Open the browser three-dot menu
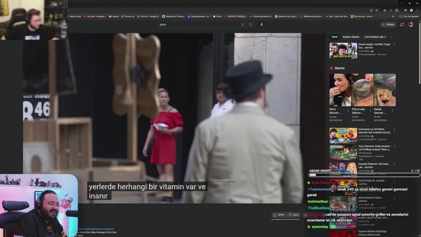Image resolution: width=421 pixels, height=237 pixels. point(417,11)
